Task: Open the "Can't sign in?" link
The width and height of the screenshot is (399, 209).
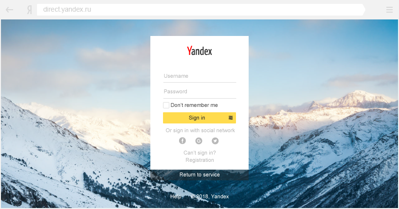Action: (x=200, y=153)
